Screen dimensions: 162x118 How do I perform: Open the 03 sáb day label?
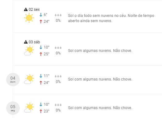(34, 42)
